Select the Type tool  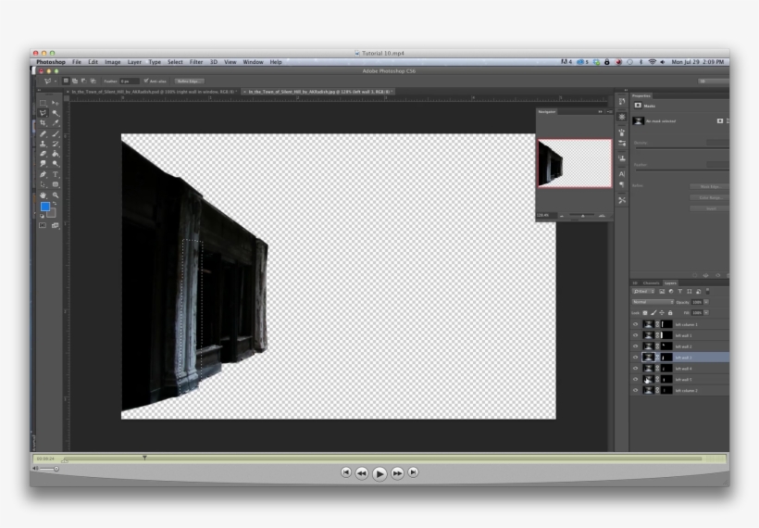(x=56, y=174)
